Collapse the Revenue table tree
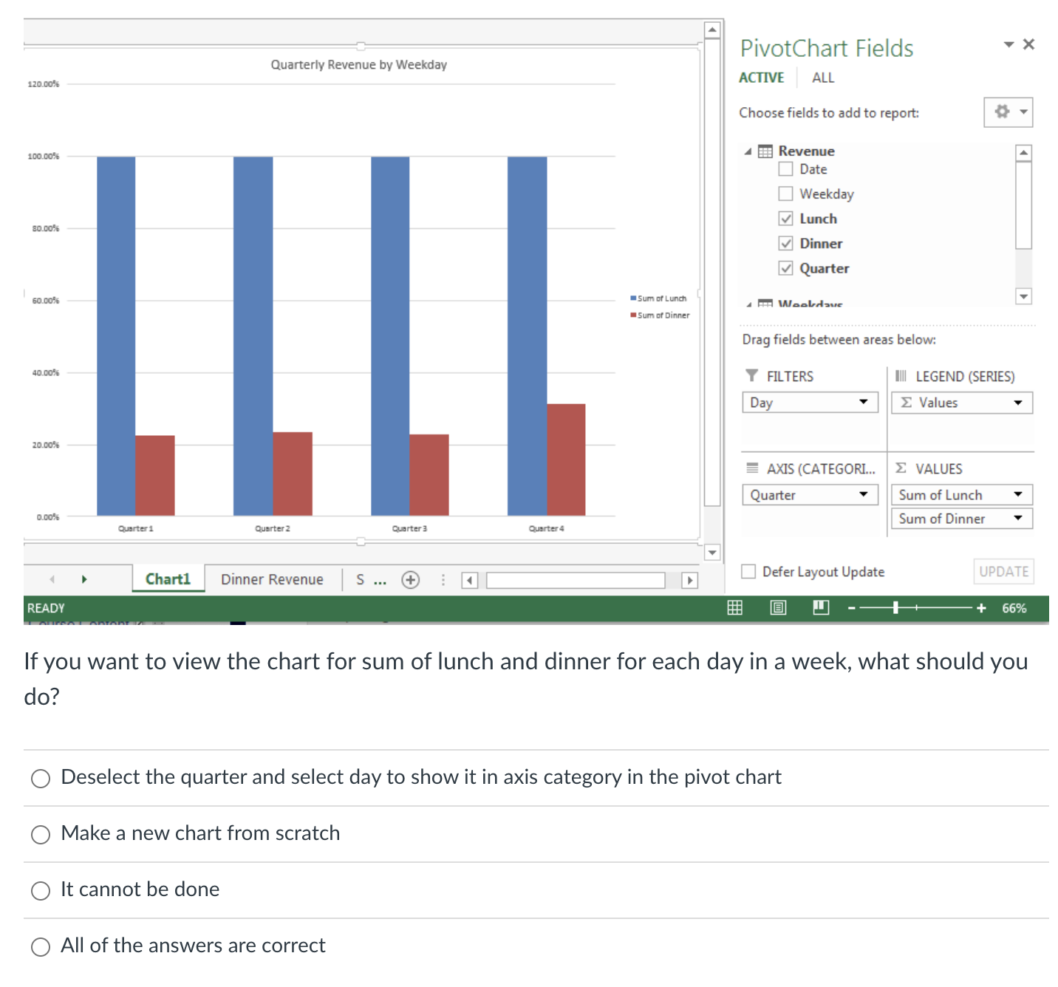The height and width of the screenshot is (987, 1058). 748,151
